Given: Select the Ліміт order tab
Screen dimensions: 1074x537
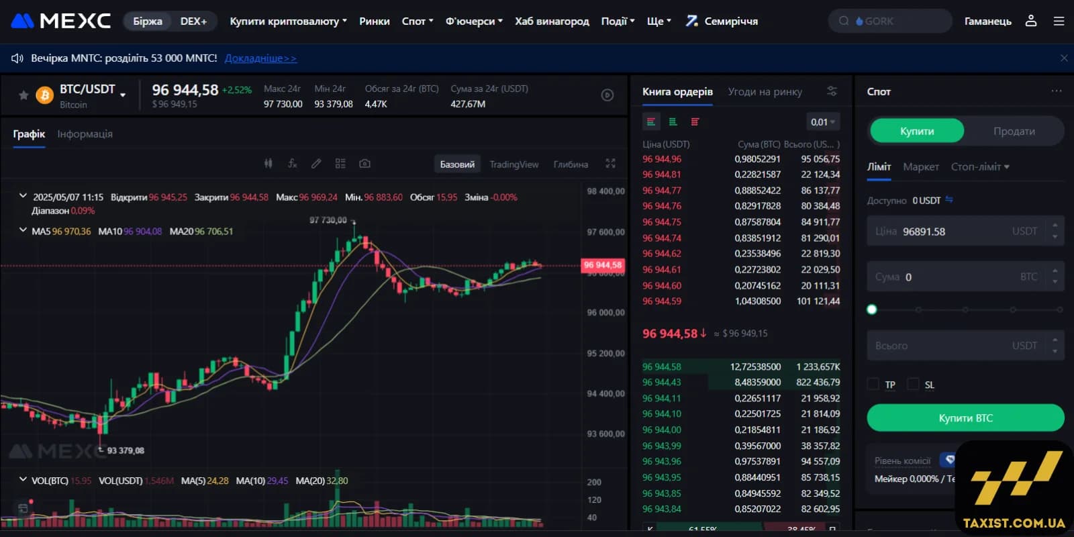Looking at the screenshot, I should 879,166.
